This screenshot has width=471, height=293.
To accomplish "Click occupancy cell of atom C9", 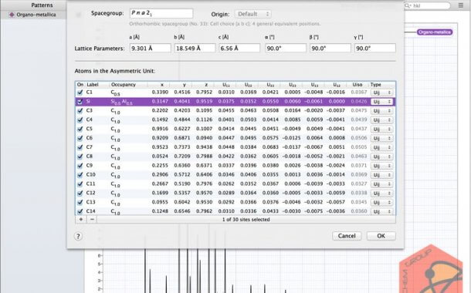I will tap(115, 166).
